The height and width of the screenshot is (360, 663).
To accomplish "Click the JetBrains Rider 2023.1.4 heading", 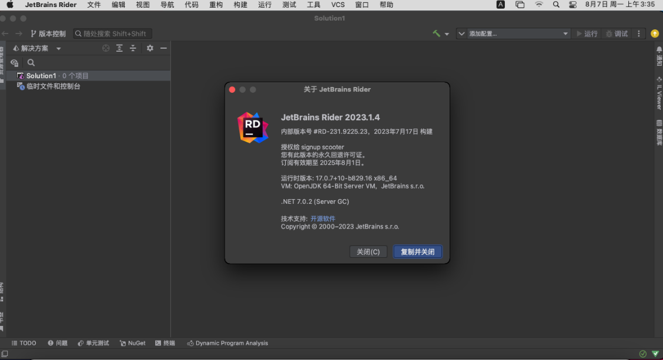I will 330,117.
